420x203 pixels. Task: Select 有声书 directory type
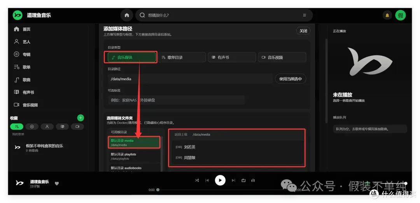coord(232,57)
